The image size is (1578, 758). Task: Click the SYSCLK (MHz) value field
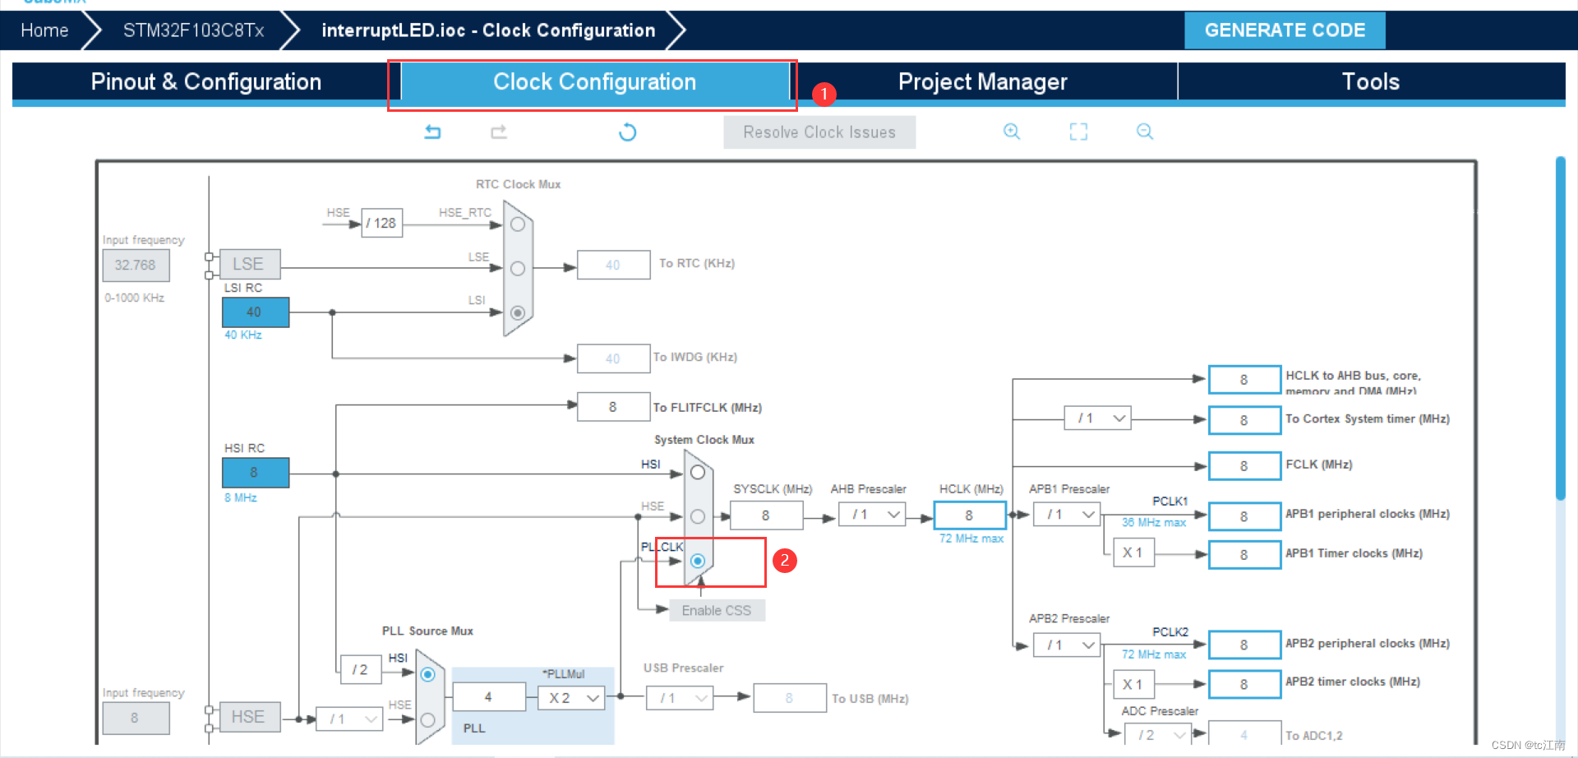click(766, 515)
